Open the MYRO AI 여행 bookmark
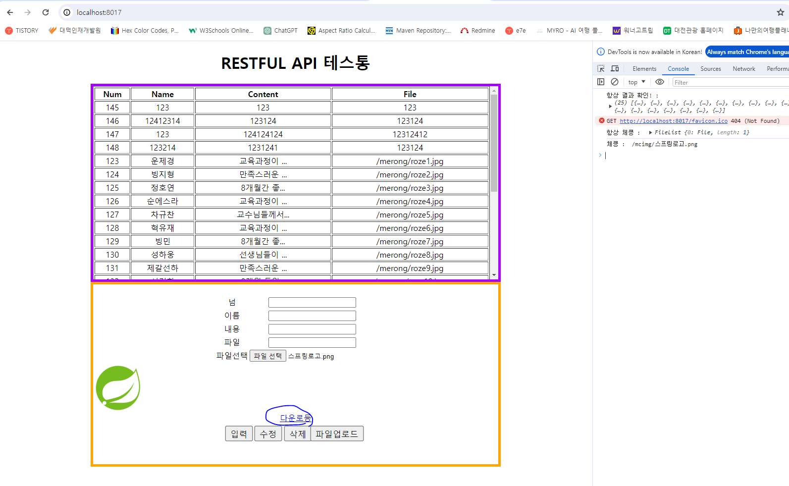Image resolution: width=789 pixels, height=486 pixels. click(570, 31)
